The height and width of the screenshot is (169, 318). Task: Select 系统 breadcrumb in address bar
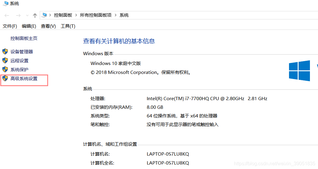124,15
